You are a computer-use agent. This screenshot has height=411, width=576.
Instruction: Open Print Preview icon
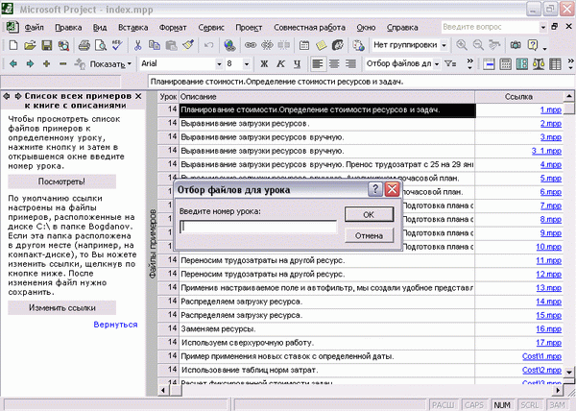[x=101, y=45]
